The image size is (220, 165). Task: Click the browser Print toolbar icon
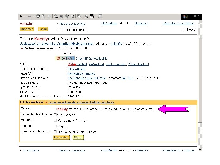click(x=86, y=16)
